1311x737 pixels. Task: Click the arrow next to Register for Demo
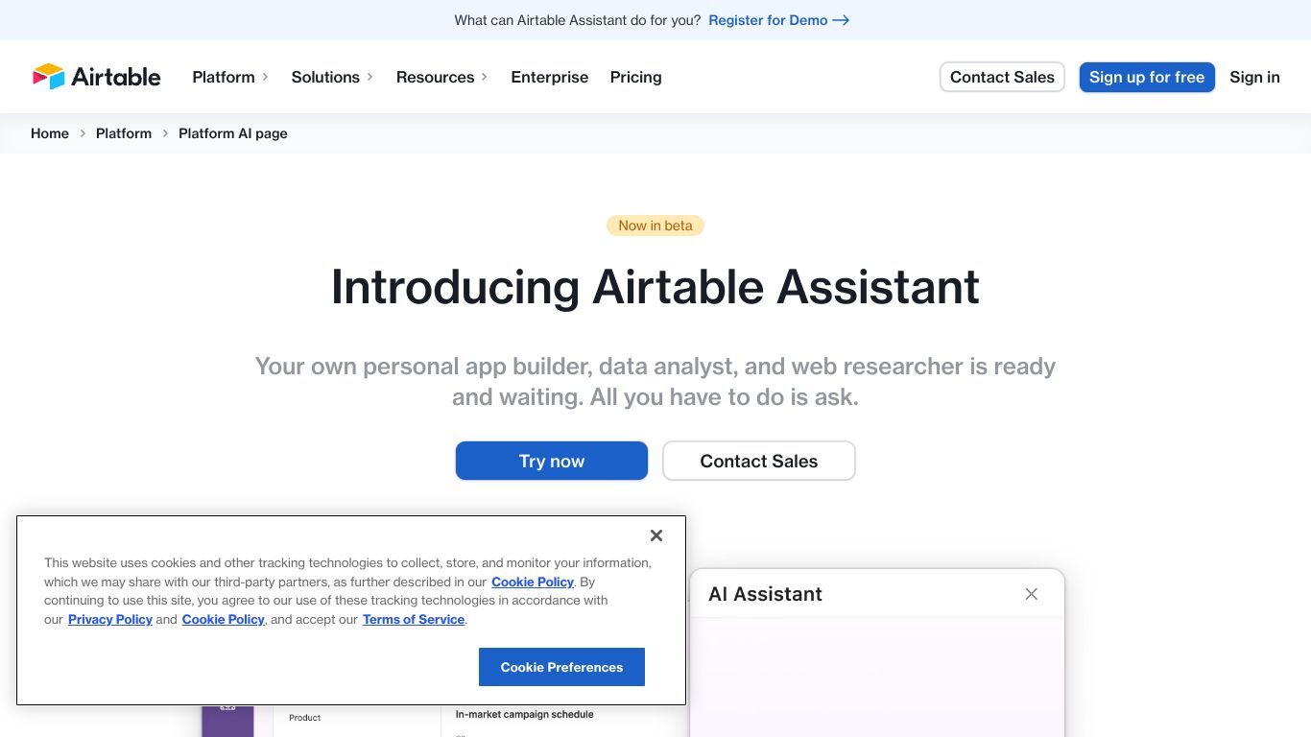coord(841,20)
